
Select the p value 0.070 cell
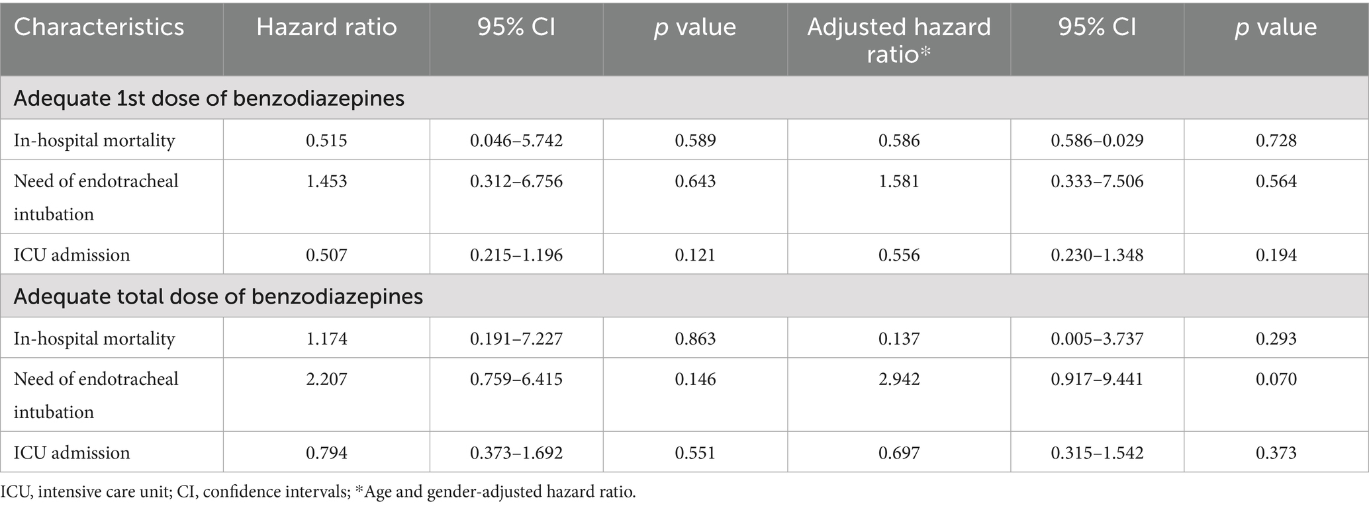[x=1276, y=379]
